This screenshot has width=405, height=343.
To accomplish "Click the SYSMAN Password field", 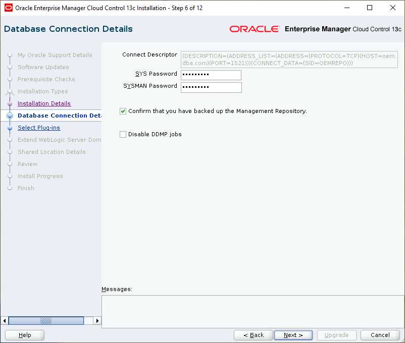I will point(211,87).
